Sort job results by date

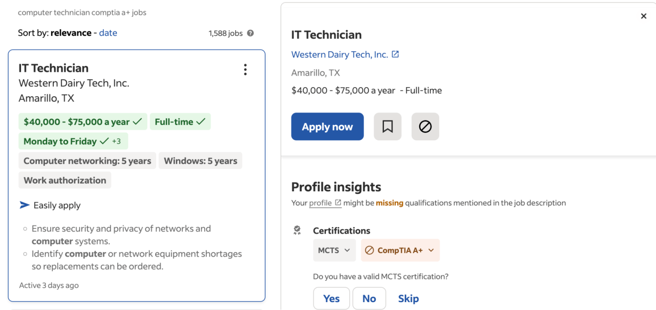click(108, 33)
